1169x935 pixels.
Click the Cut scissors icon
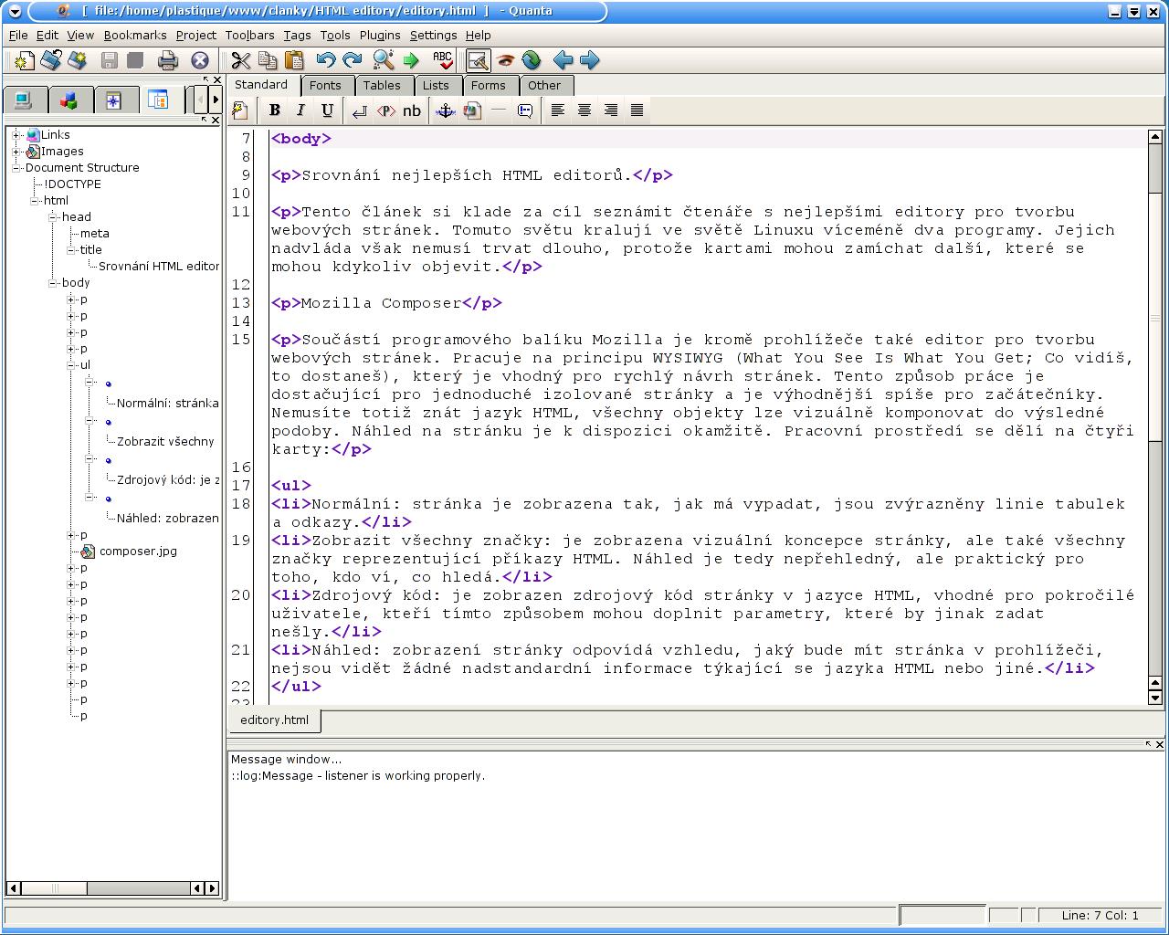(x=241, y=60)
